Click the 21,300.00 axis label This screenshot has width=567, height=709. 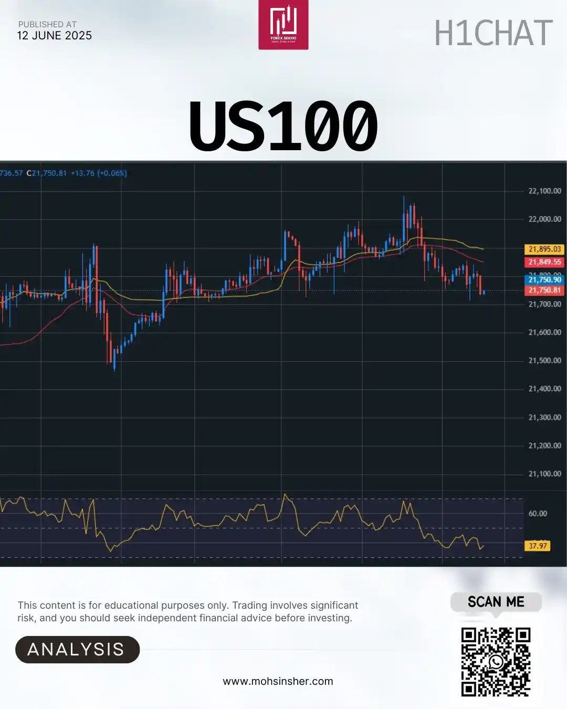click(544, 418)
